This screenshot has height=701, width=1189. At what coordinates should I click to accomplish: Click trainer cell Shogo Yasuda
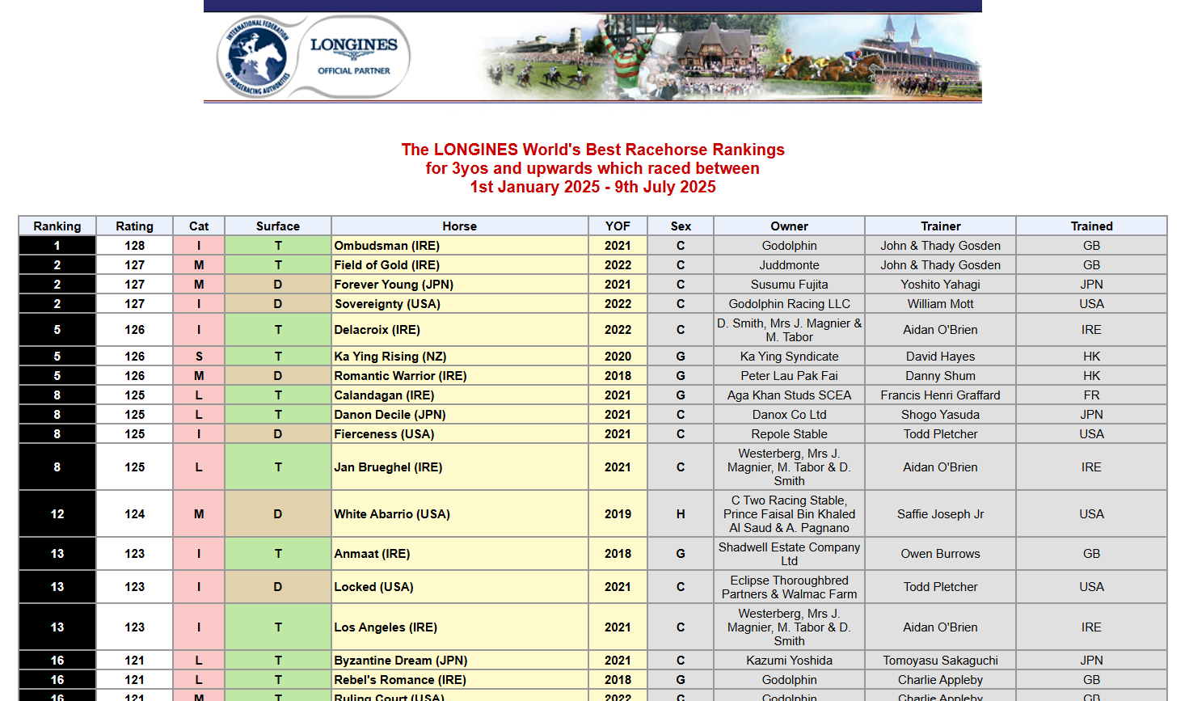941,415
